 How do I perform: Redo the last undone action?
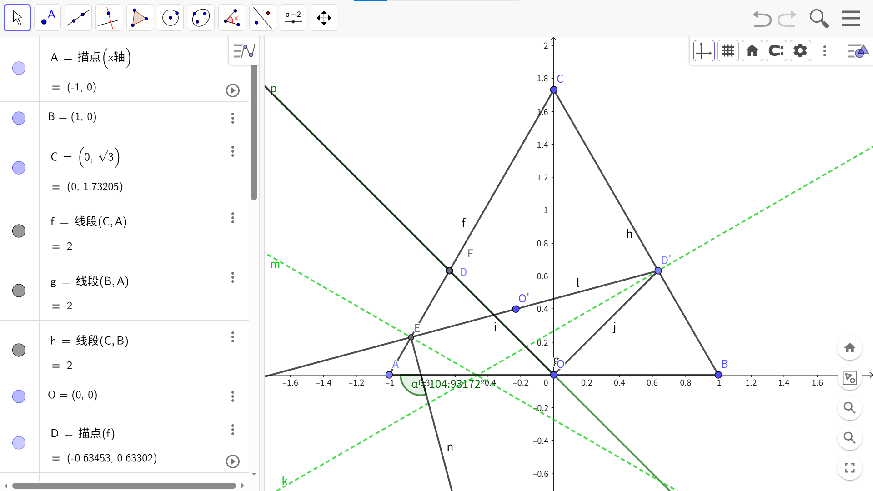point(787,19)
